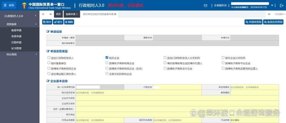Click the 申请资质类型 section edit icon

point(48,51)
